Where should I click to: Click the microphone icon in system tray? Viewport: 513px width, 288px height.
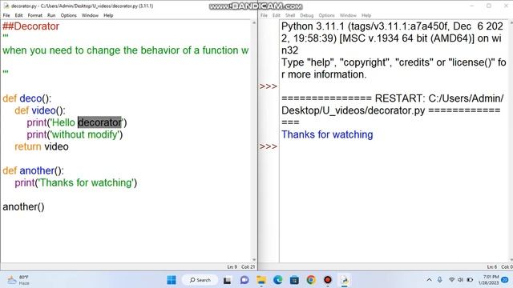click(x=440, y=280)
